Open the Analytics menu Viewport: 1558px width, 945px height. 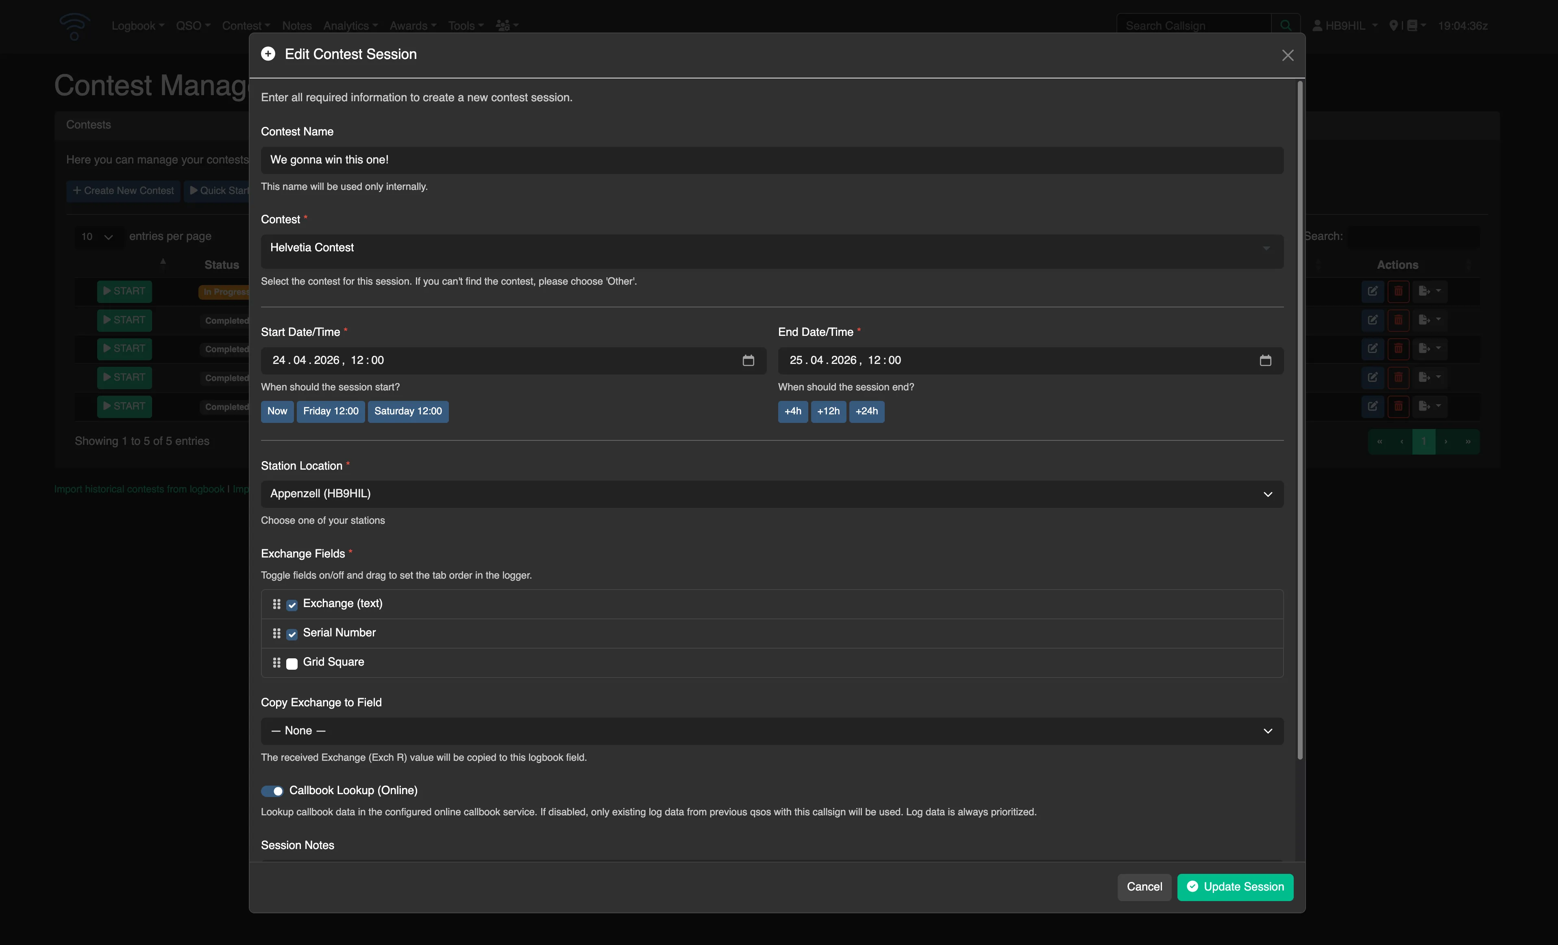coord(350,25)
